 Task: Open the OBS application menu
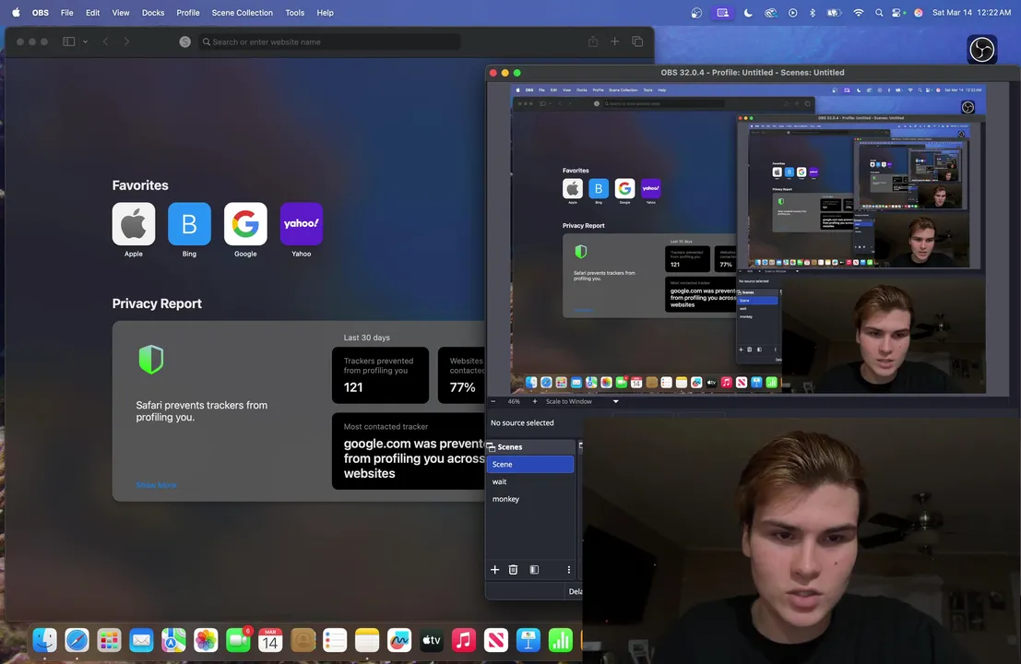pyautogui.click(x=41, y=12)
